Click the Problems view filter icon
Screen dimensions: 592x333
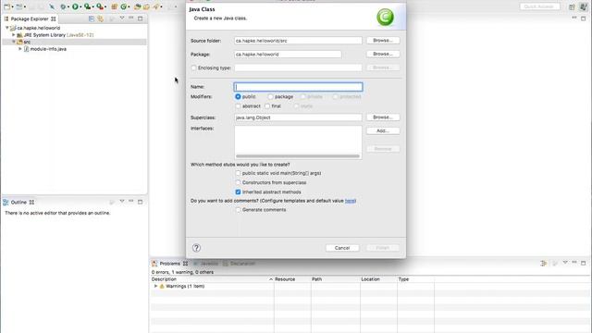(544, 263)
